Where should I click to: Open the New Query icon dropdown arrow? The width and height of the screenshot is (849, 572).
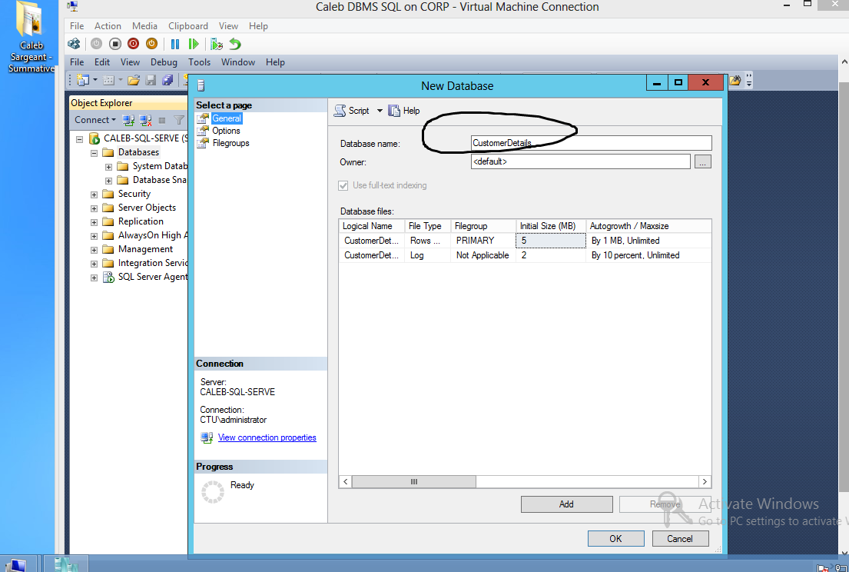coord(95,80)
